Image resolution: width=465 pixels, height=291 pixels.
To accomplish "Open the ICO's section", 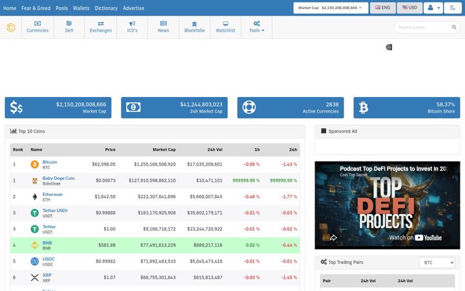I will click(132, 27).
